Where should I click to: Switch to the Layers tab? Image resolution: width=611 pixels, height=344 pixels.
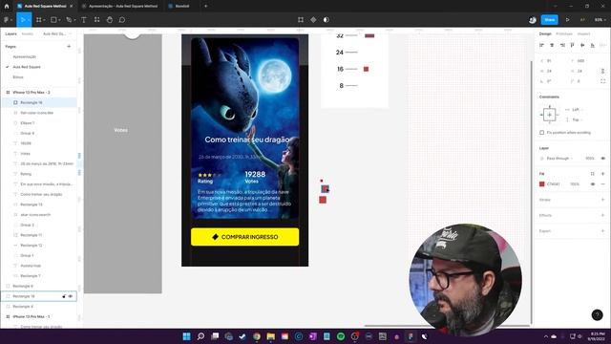point(11,34)
